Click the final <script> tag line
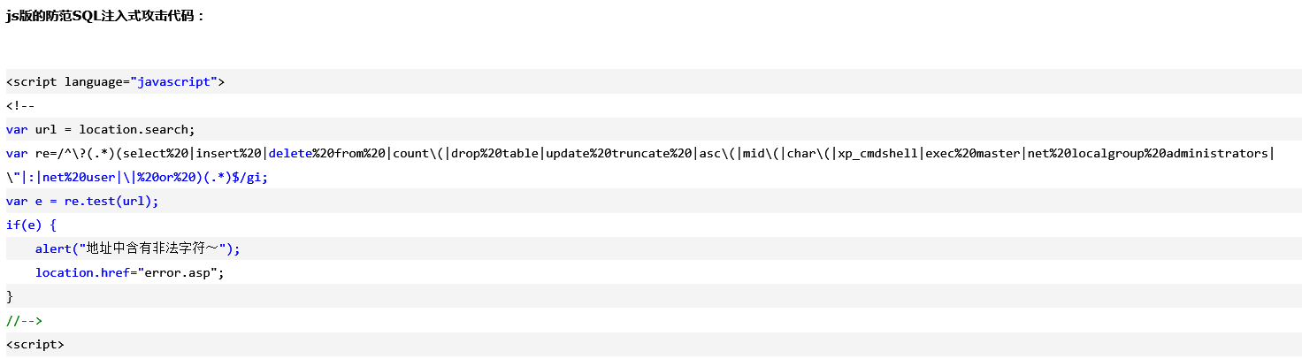 [x=34, y=344]
